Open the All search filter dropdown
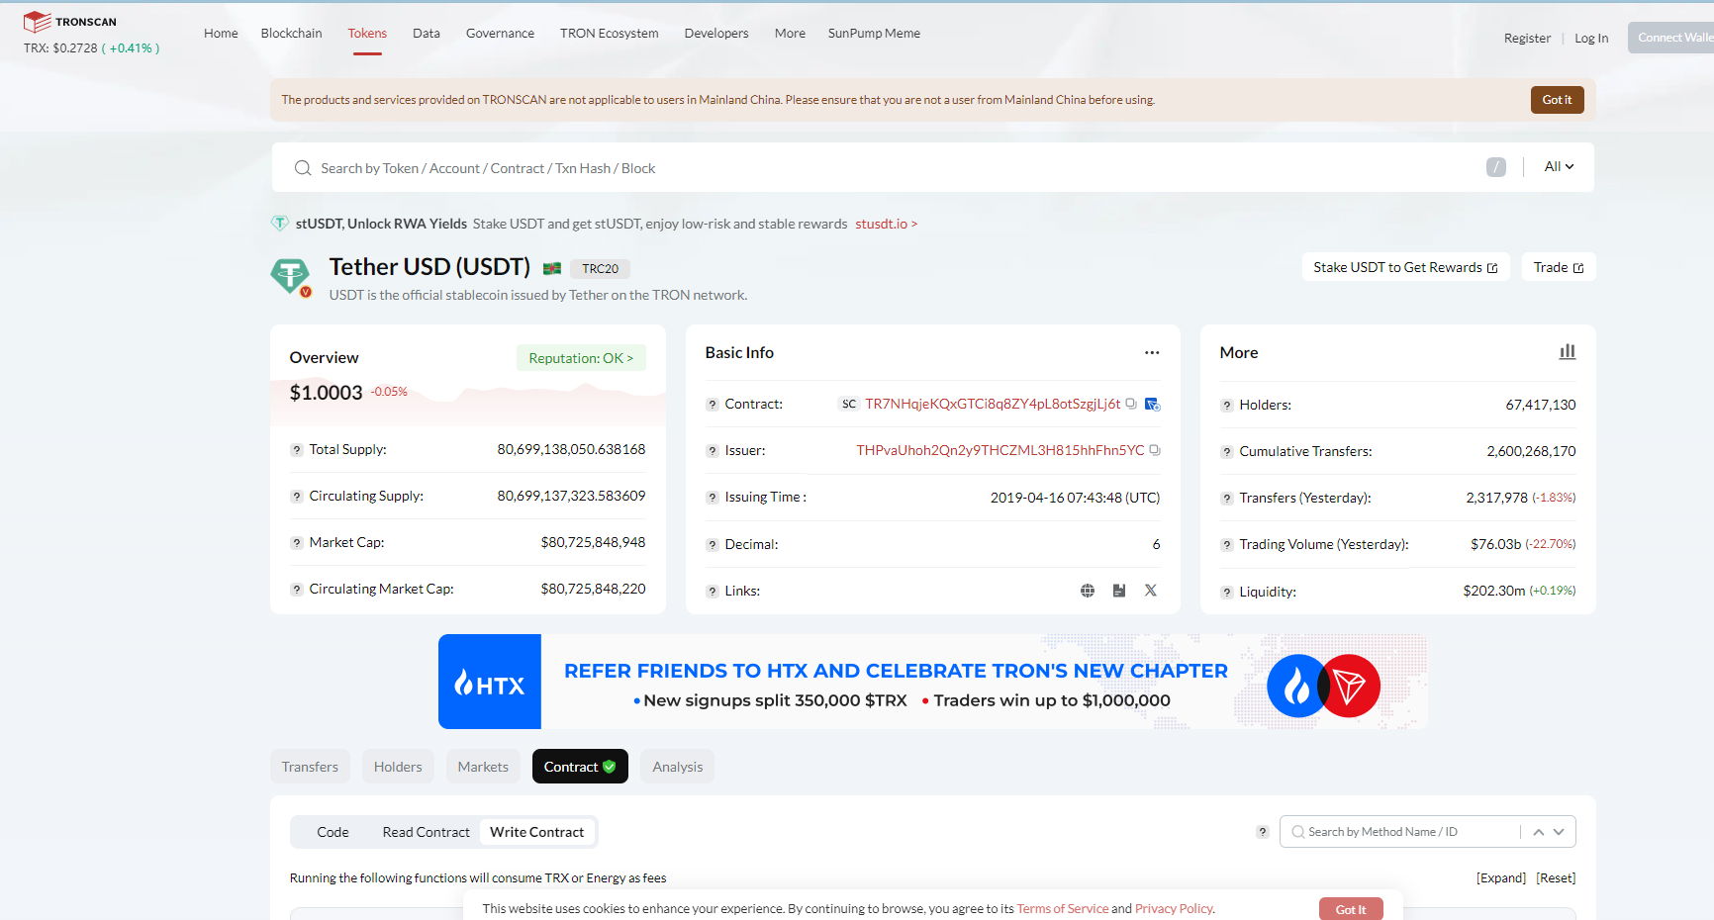Viewport: 1714px width, 920px height. pos(1559,167)
